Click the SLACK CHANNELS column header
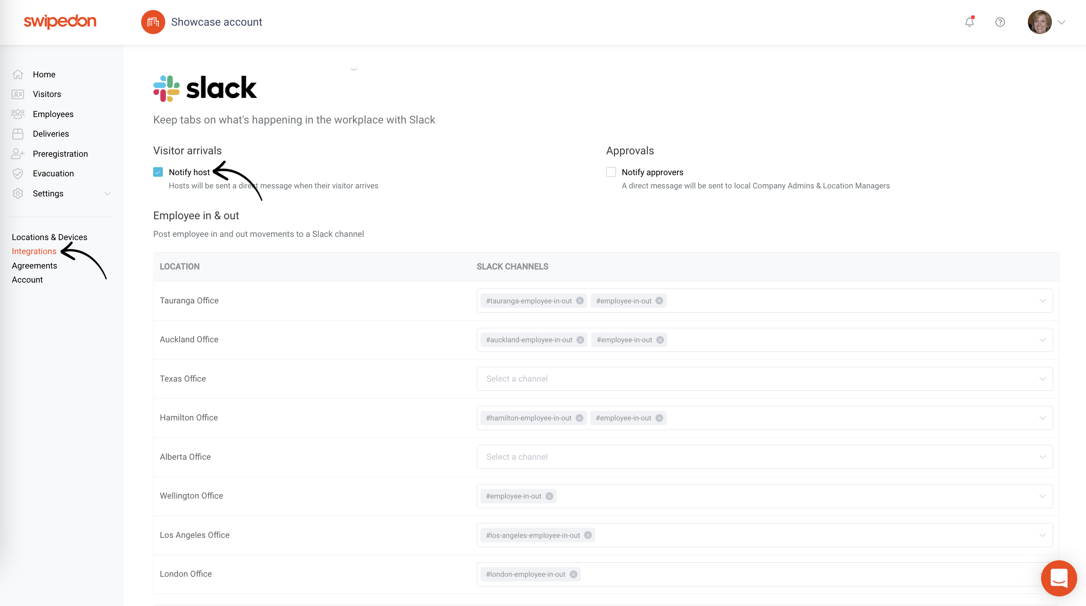Screen dimensions: 1086x606 [512, 267]
